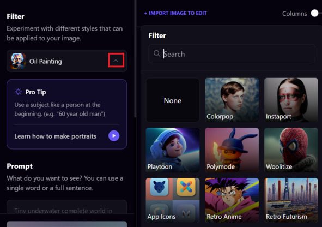Focus the Filter Search input field
Image resolution: width=322 pixels, height=227 pixels.
point(232,54)
